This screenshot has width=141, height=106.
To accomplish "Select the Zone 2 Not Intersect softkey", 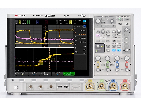I will click(x=69, y=74).
